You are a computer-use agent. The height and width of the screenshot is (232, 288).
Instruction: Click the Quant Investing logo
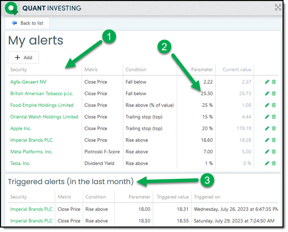12,8
